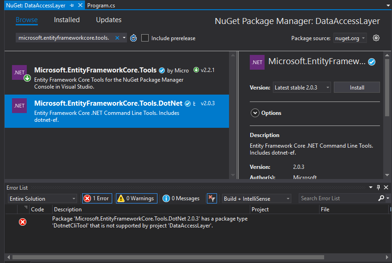The height and width of the screenshot is (263, 392).
Task: Open NuGet settings with the gear icon
Action: tap(376, 38)
